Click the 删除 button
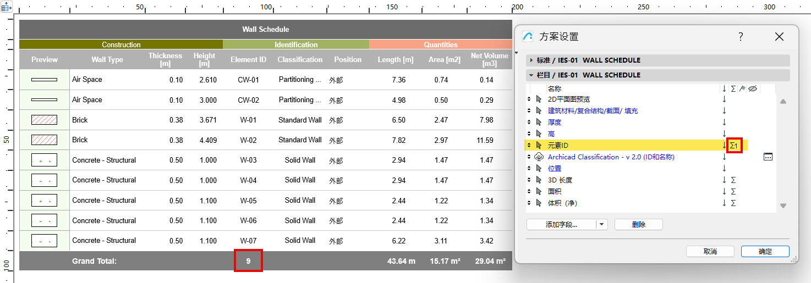The height and width of the screenshot is (283, 811). [638, 225]
